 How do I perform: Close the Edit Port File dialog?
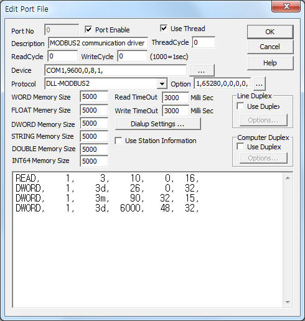286,7
